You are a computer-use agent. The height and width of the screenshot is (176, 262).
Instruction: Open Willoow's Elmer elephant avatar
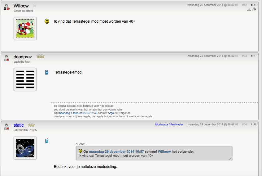point(25,29)
